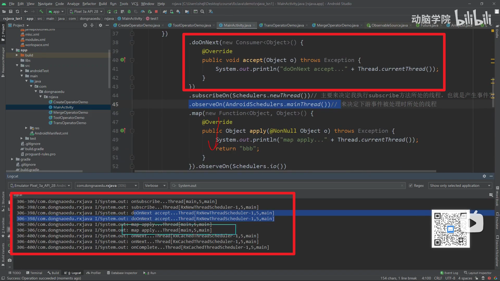Viewport: 500px width, 281px height.
Task: Click the locate/scroll from source target icon
Action: click(x=85, y=25)
